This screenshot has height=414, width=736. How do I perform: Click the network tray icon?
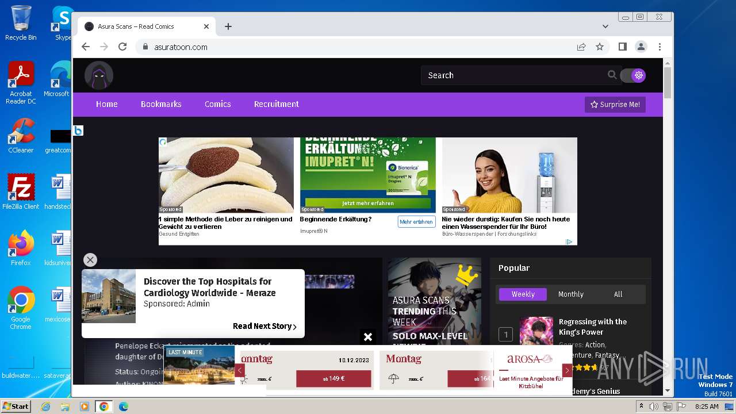click(667, 407)
